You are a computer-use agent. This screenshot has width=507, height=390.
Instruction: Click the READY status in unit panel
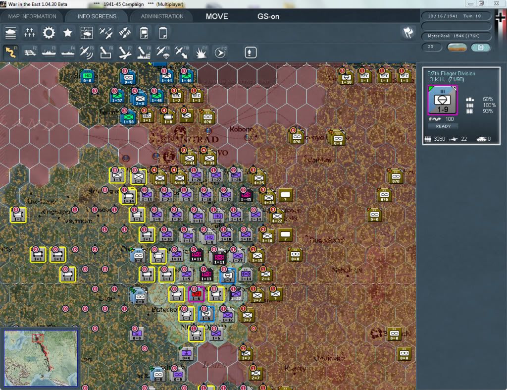pyautogui.click(x=443, y=126)
